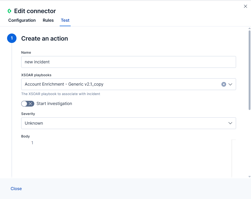Screen dimensions: 251x199
Task: Click the line number 1 in Body editor
Action: click(x=32, y=143)
